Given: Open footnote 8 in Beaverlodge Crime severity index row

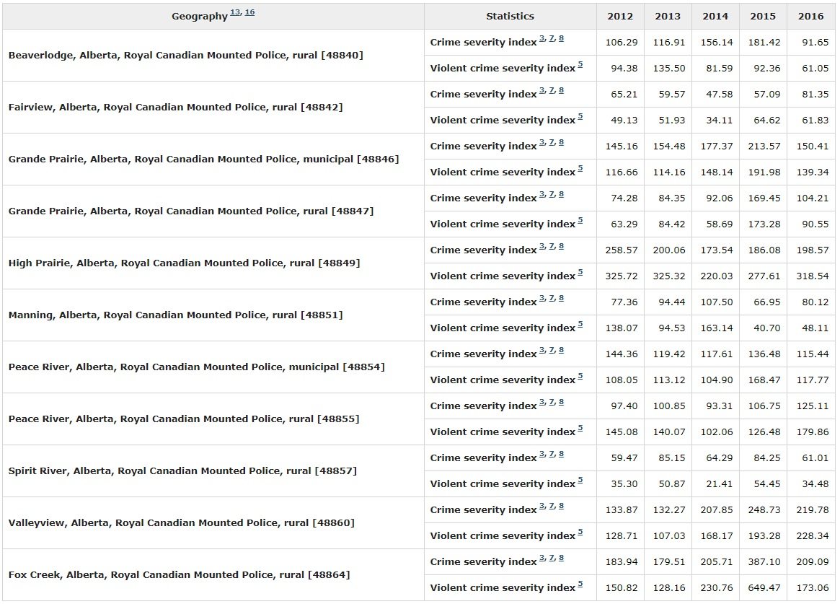Looking at the screenshot, I should (561, 38).
